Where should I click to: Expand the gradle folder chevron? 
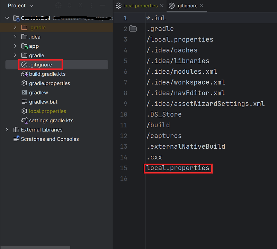[15, 55]
